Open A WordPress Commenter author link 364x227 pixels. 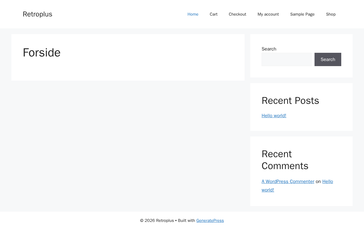(288, 182)
